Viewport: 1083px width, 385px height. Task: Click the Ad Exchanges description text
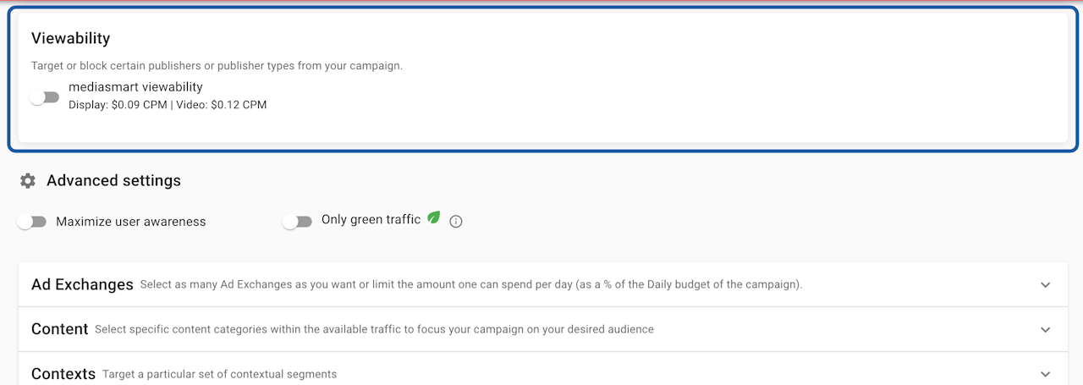pos(471,285)
